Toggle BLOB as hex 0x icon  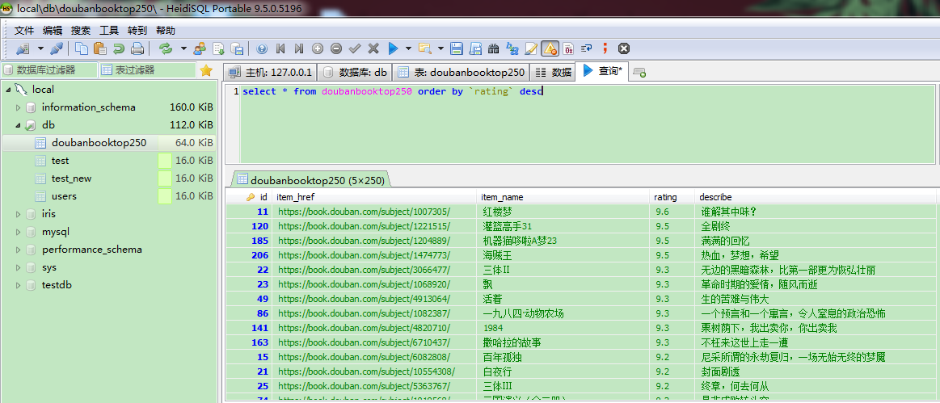pos(568,48)
